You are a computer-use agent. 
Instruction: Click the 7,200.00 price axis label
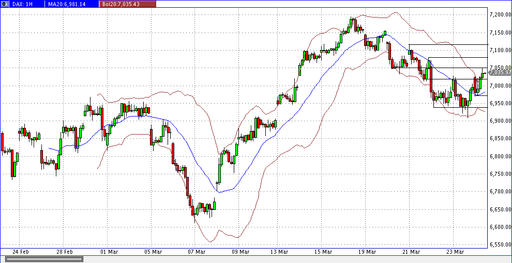click(x=500, y=14)
